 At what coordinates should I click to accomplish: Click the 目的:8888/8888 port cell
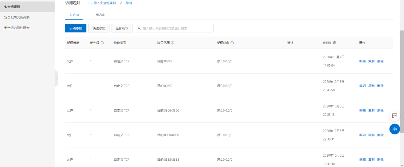coord(168,160)
